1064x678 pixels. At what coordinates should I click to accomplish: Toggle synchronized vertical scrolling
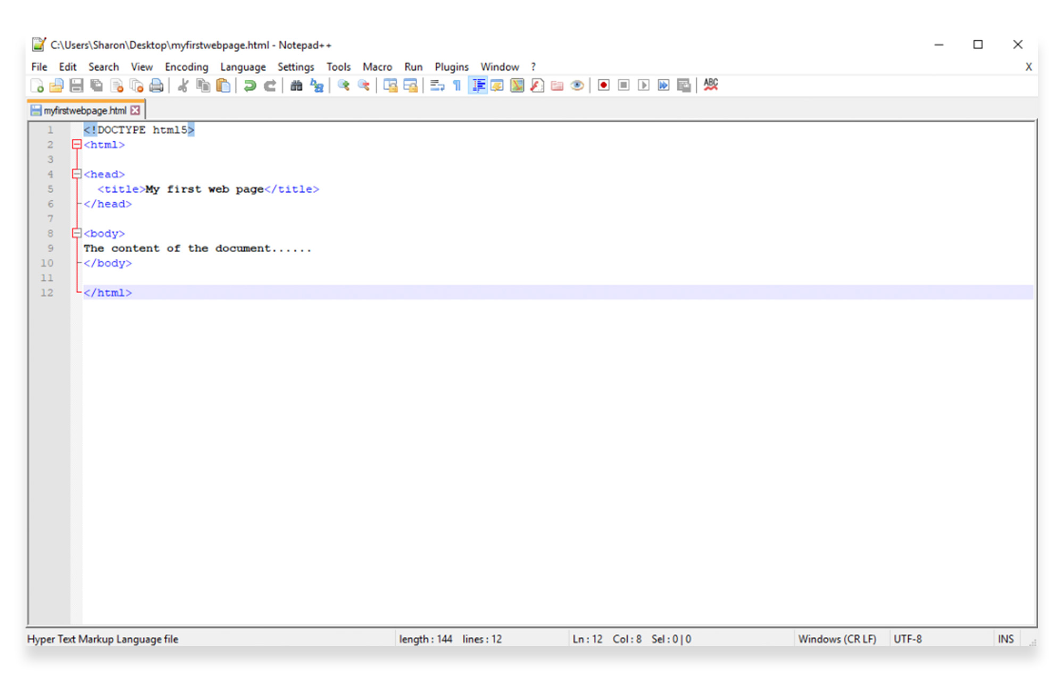pyautogui.click(x=390, y=85)
